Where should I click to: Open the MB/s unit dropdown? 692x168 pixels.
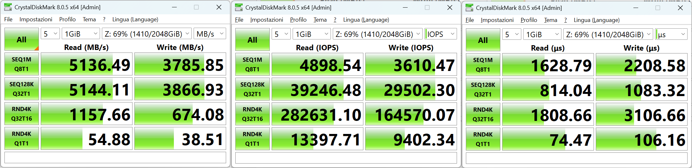(x=210, y=34)
